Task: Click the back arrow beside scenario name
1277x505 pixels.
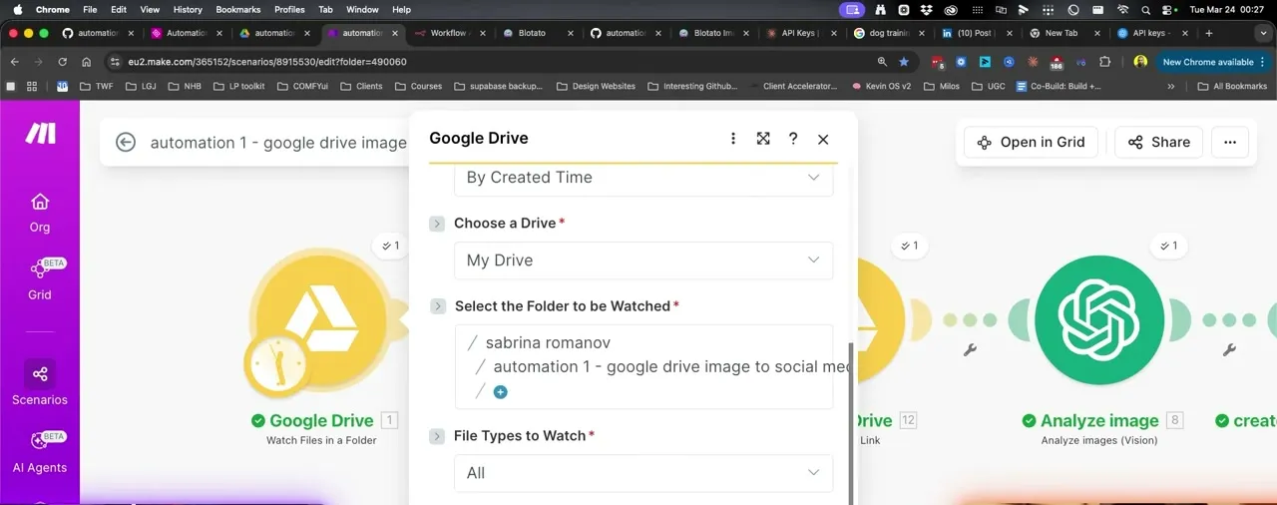Action: pos(126,142)
